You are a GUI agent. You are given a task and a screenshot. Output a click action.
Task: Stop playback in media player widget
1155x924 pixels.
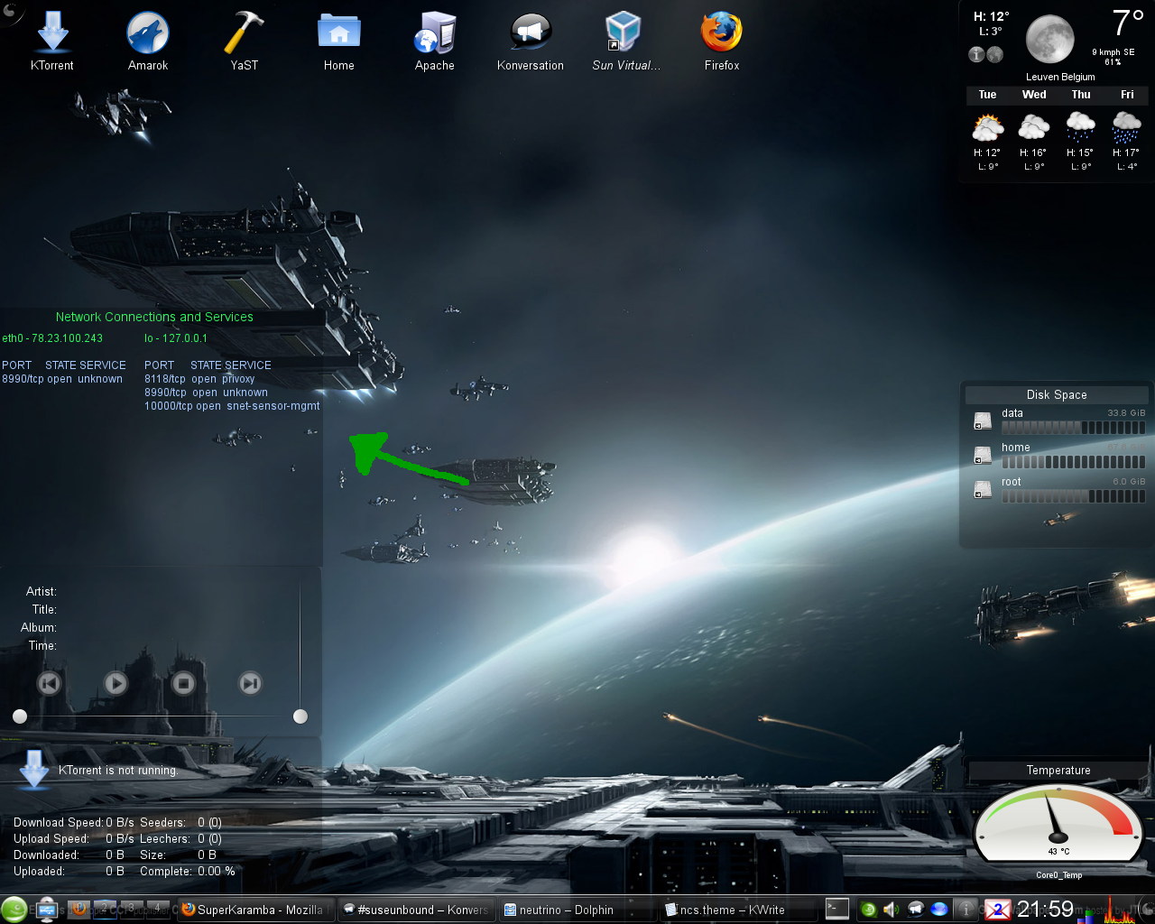[x=183, y=683]
